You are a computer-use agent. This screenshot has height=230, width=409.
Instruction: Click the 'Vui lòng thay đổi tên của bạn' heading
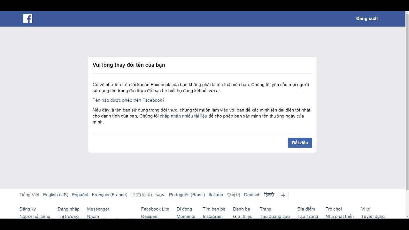pyautogui.click(x=129, y=65)
